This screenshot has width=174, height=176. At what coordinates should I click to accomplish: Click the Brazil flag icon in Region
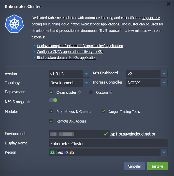[x=52, y=152]
